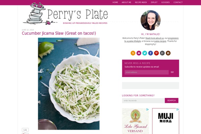This screenshot has width=201, height=134.
Task: Open the 'paleo recipes' link
Action: (x=160, y=41)
